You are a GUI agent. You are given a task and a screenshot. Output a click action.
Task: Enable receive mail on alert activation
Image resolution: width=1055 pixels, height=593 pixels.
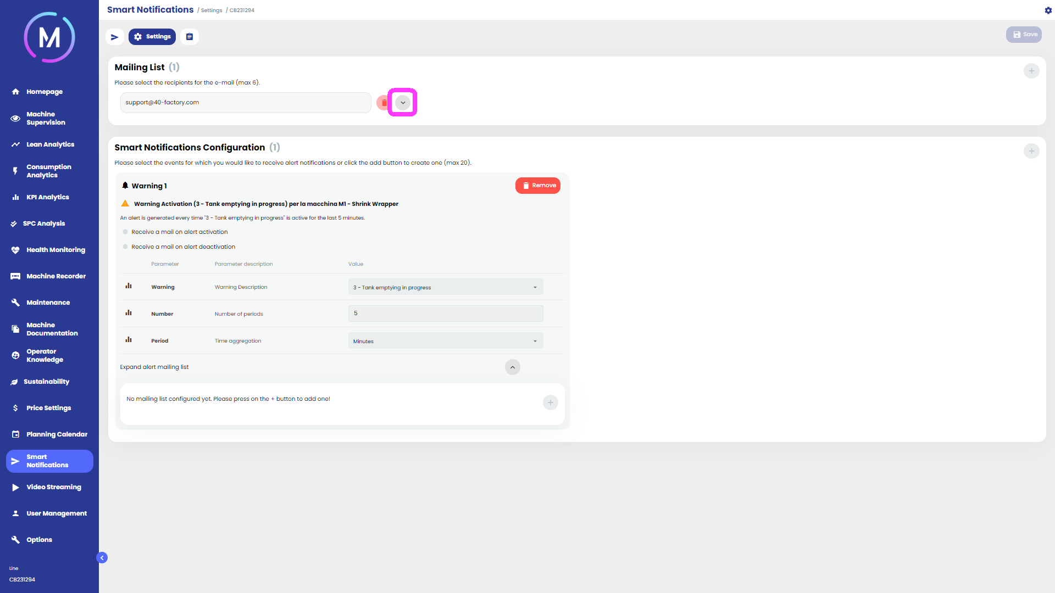pyautogui.click(x=125, y=232)
